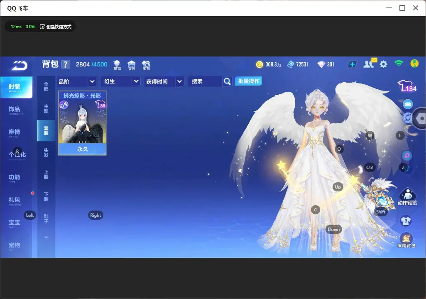Click the 批量操作 batch operation button
426x299 pixels.
248,81
